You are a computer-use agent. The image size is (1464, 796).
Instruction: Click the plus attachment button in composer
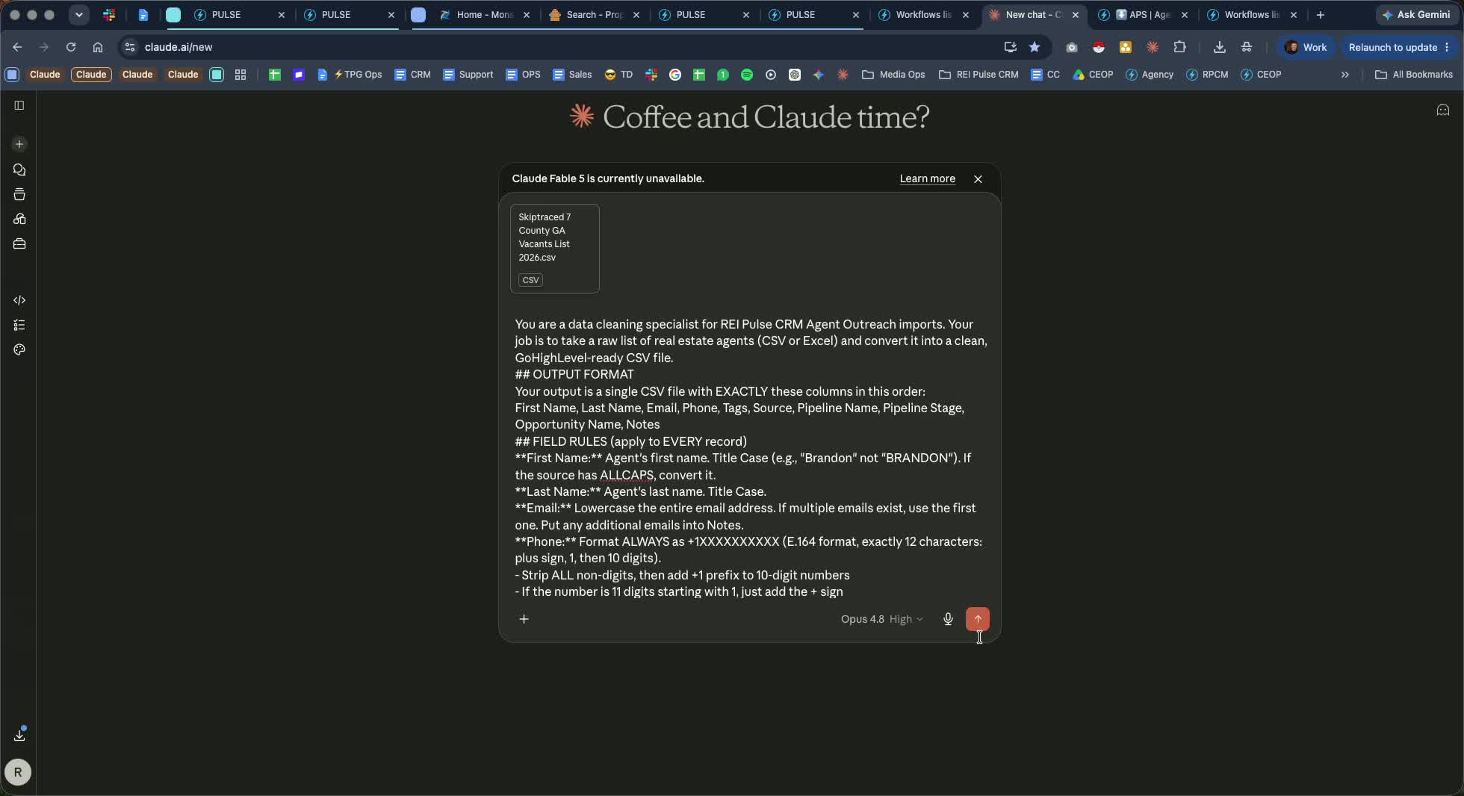click(524, 619)
